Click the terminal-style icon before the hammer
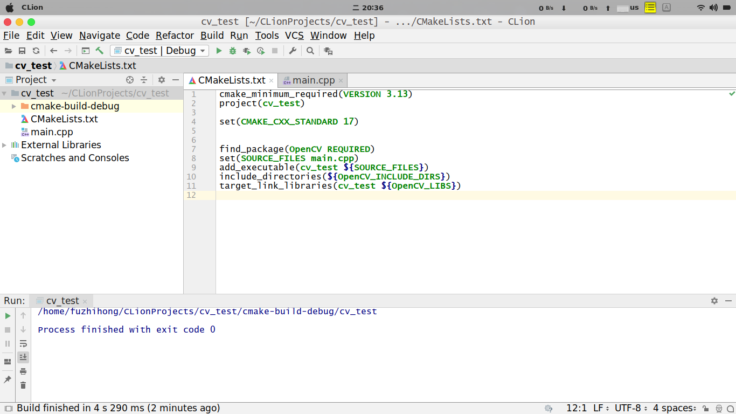 (86, 51)
